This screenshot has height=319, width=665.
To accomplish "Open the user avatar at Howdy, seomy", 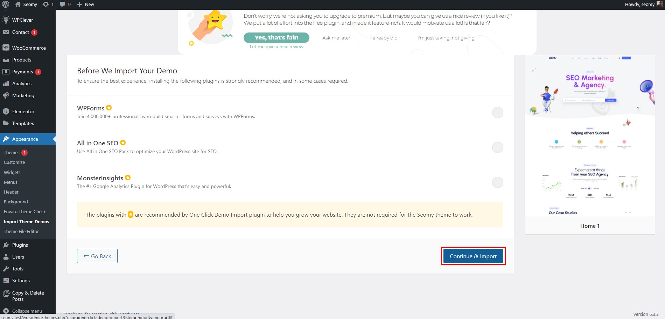I will [x=659, y=4].
